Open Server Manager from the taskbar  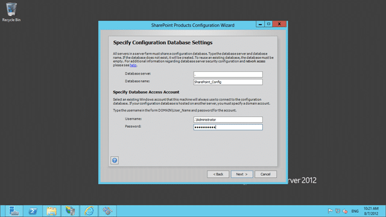click(x=14, y=211)
